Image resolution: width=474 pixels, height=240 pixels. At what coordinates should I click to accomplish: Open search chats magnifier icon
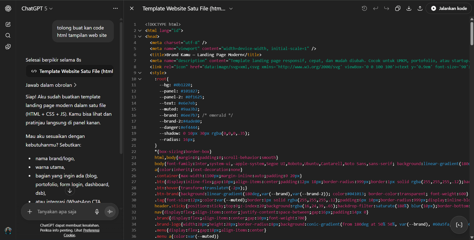pyautogui.click(x=8, y=36)
